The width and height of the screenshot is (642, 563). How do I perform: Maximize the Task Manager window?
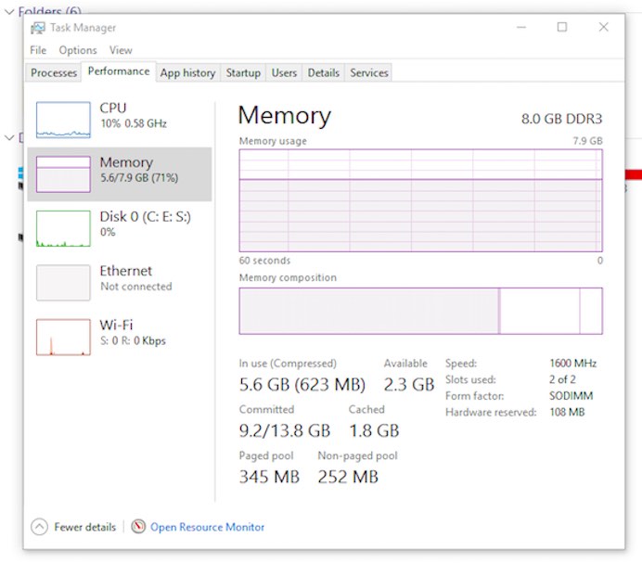tap(562, 28)
